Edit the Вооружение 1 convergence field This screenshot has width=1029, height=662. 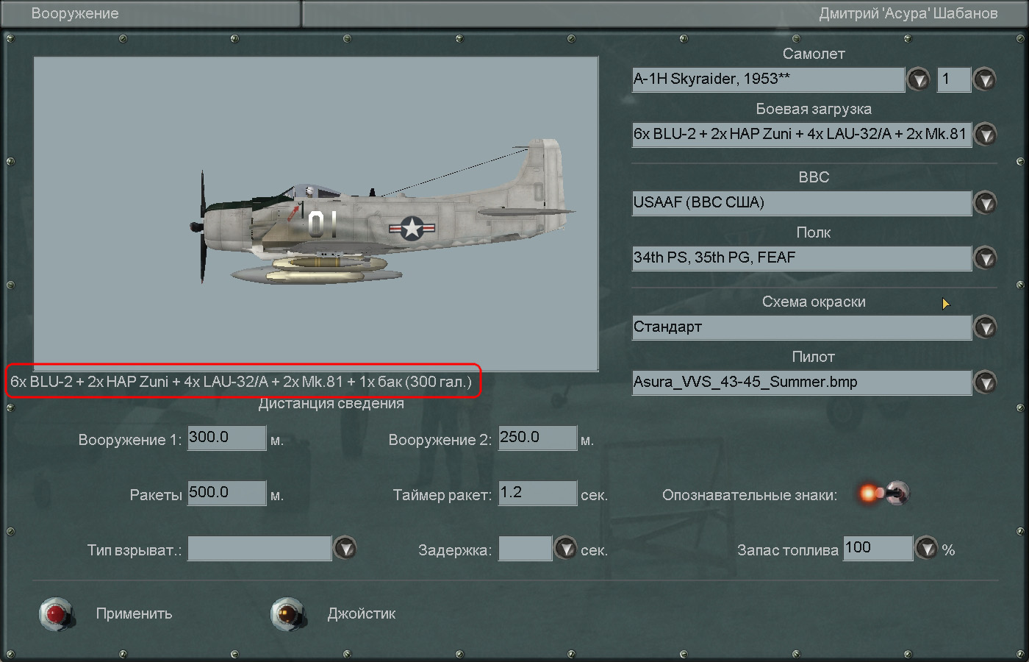coord(226,438)
